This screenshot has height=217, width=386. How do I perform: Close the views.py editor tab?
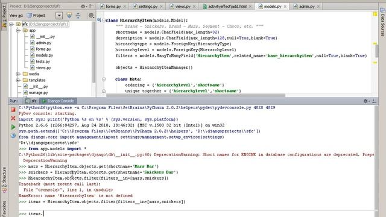click(x=194, y=7)
